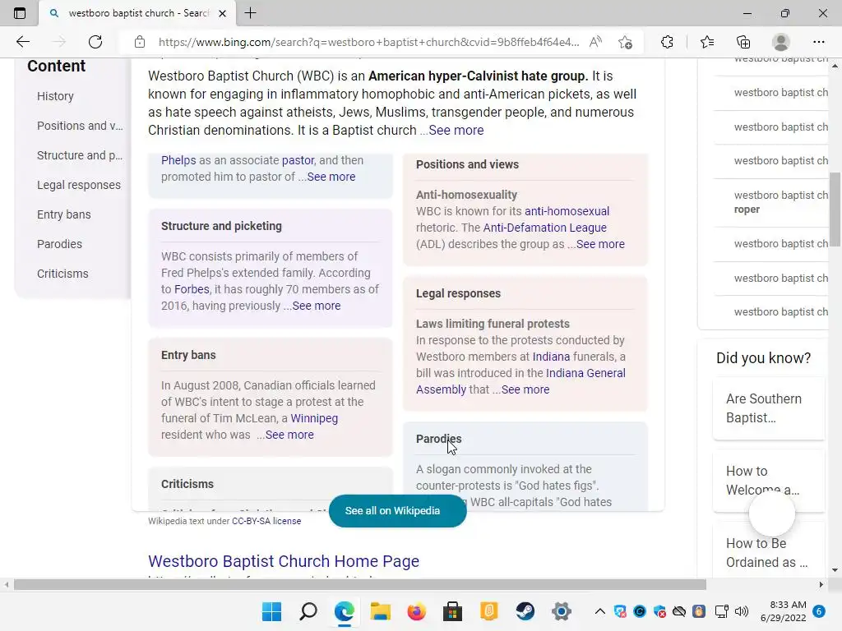This screenshot has width=842, height=631.
Task: Click the Did you know? heading
Action: point(763,358)
